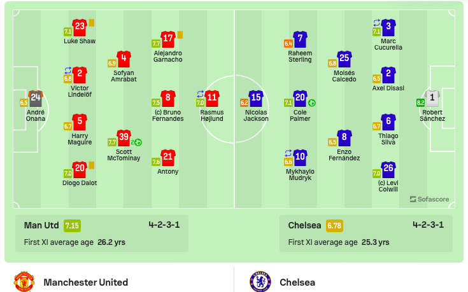Click the substitution arrows icon on Rasmus Højlund
The width and height of the screenshot is (468, 292).
(x=201, y=94)
